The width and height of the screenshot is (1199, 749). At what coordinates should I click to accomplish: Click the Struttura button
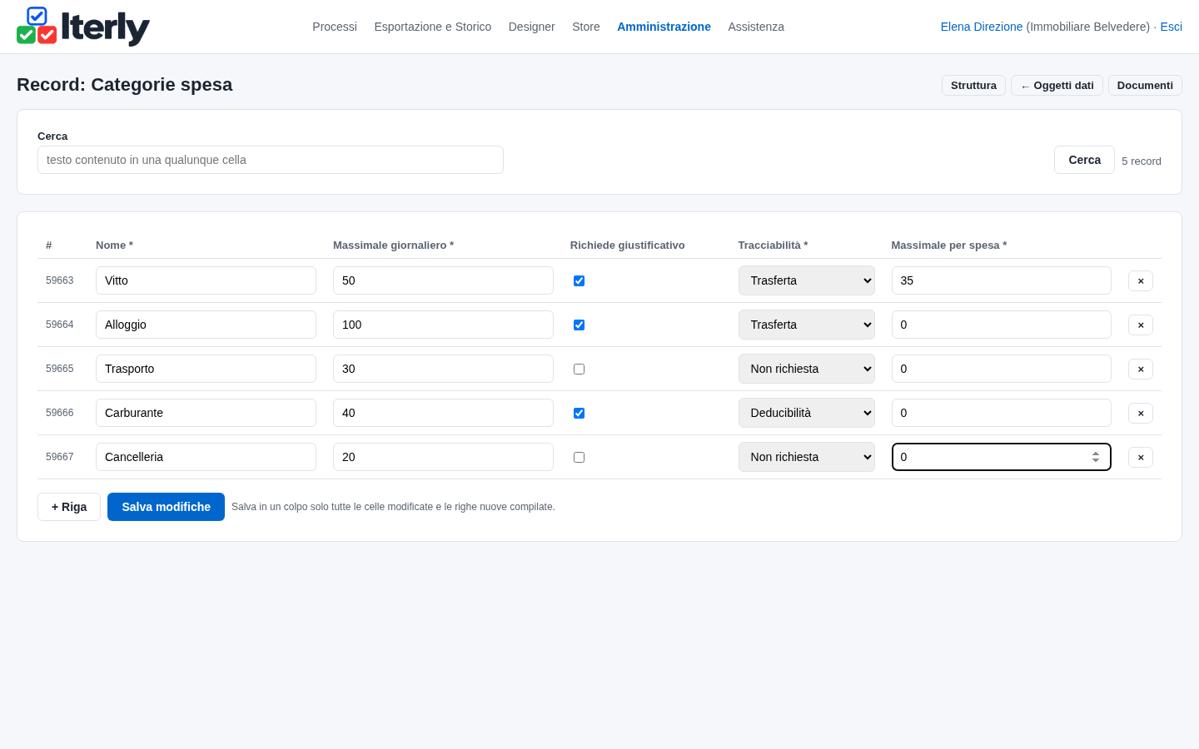973,86
